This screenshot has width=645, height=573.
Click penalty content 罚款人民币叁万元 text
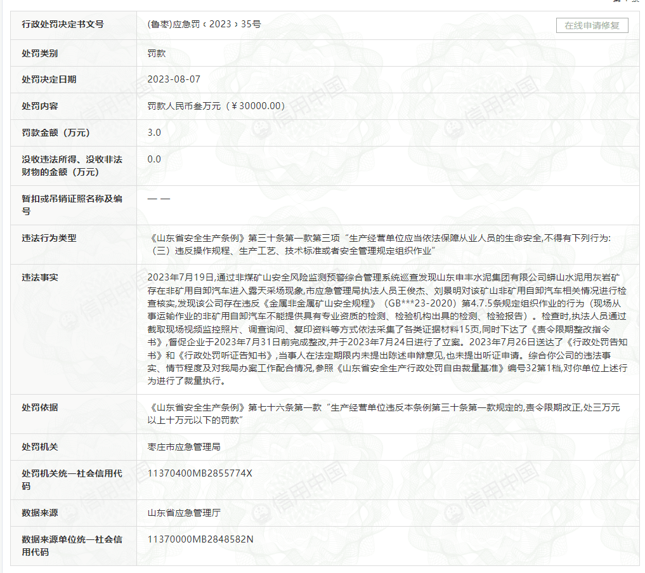point(216,106)
